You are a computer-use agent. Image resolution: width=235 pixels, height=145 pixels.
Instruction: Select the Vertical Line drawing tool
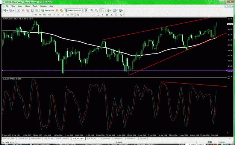coord(84,15)
